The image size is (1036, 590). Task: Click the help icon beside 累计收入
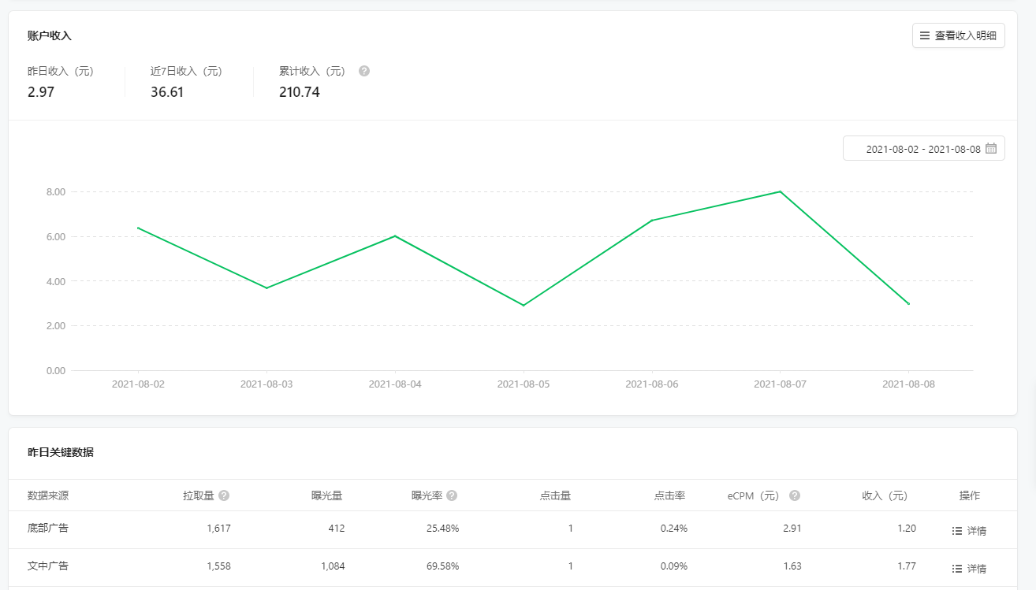(x=363, y=71)
